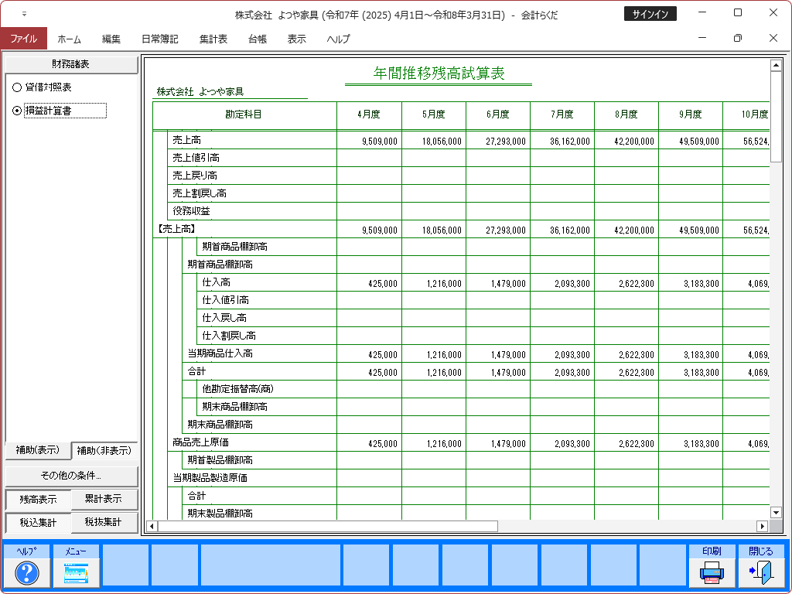Restore the inner document window
Screen dimensions: 792x594
pos(737,38)
